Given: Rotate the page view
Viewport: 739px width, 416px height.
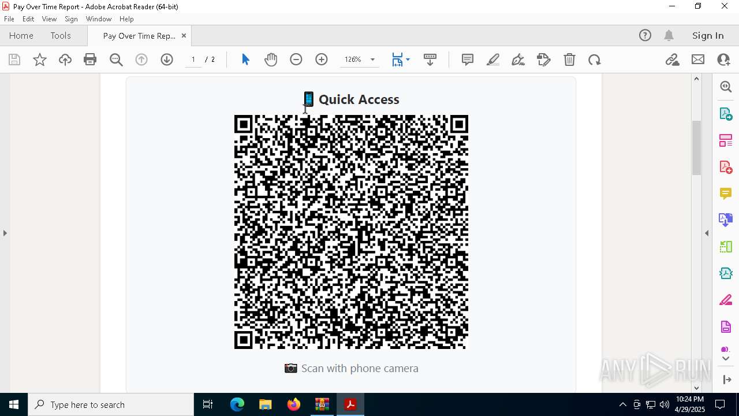Looking at the screenshot, I should coord(595,60).
